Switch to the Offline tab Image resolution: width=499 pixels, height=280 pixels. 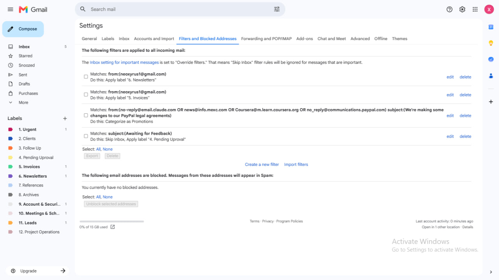(381, 39)
